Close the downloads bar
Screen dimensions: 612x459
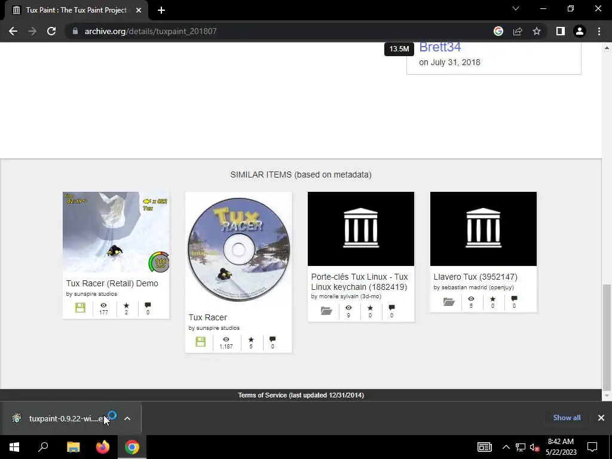[x=601, y=418]
